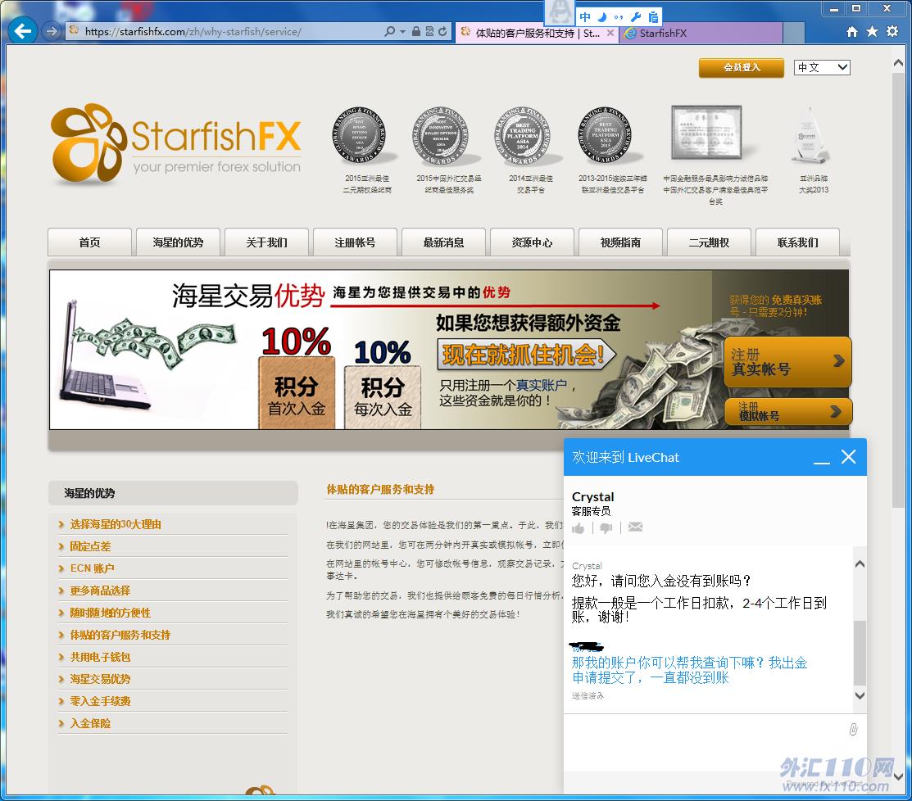Open 固定点差 sidebar link
912x801 pixels.
(x=90, y=546)
